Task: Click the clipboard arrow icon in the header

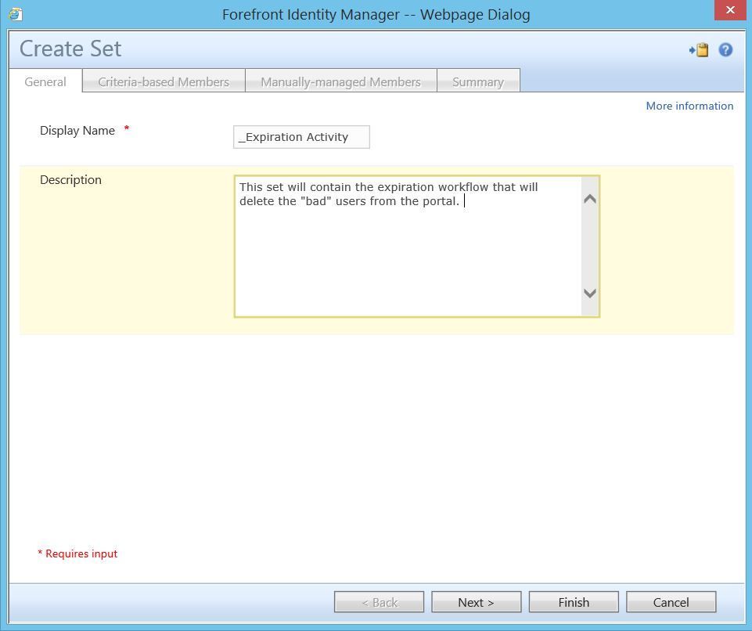Action: tap(699, 50)
